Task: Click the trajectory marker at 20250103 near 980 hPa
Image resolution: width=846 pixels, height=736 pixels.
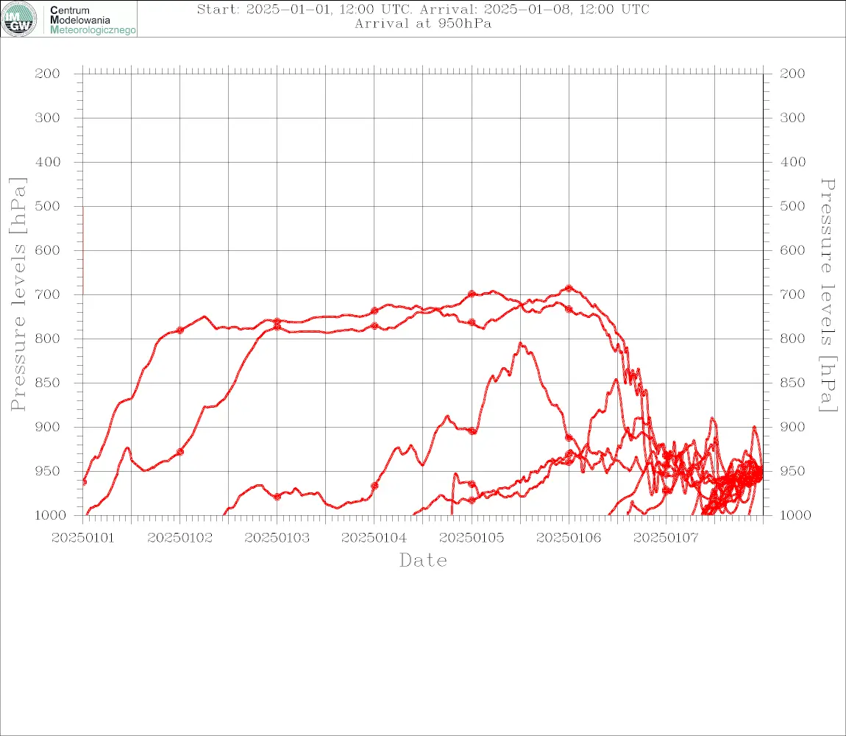Action: click(x=277, y=497)
